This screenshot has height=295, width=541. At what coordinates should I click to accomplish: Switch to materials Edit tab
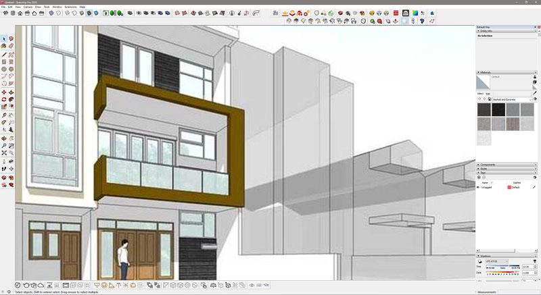(x=488, y=94)
